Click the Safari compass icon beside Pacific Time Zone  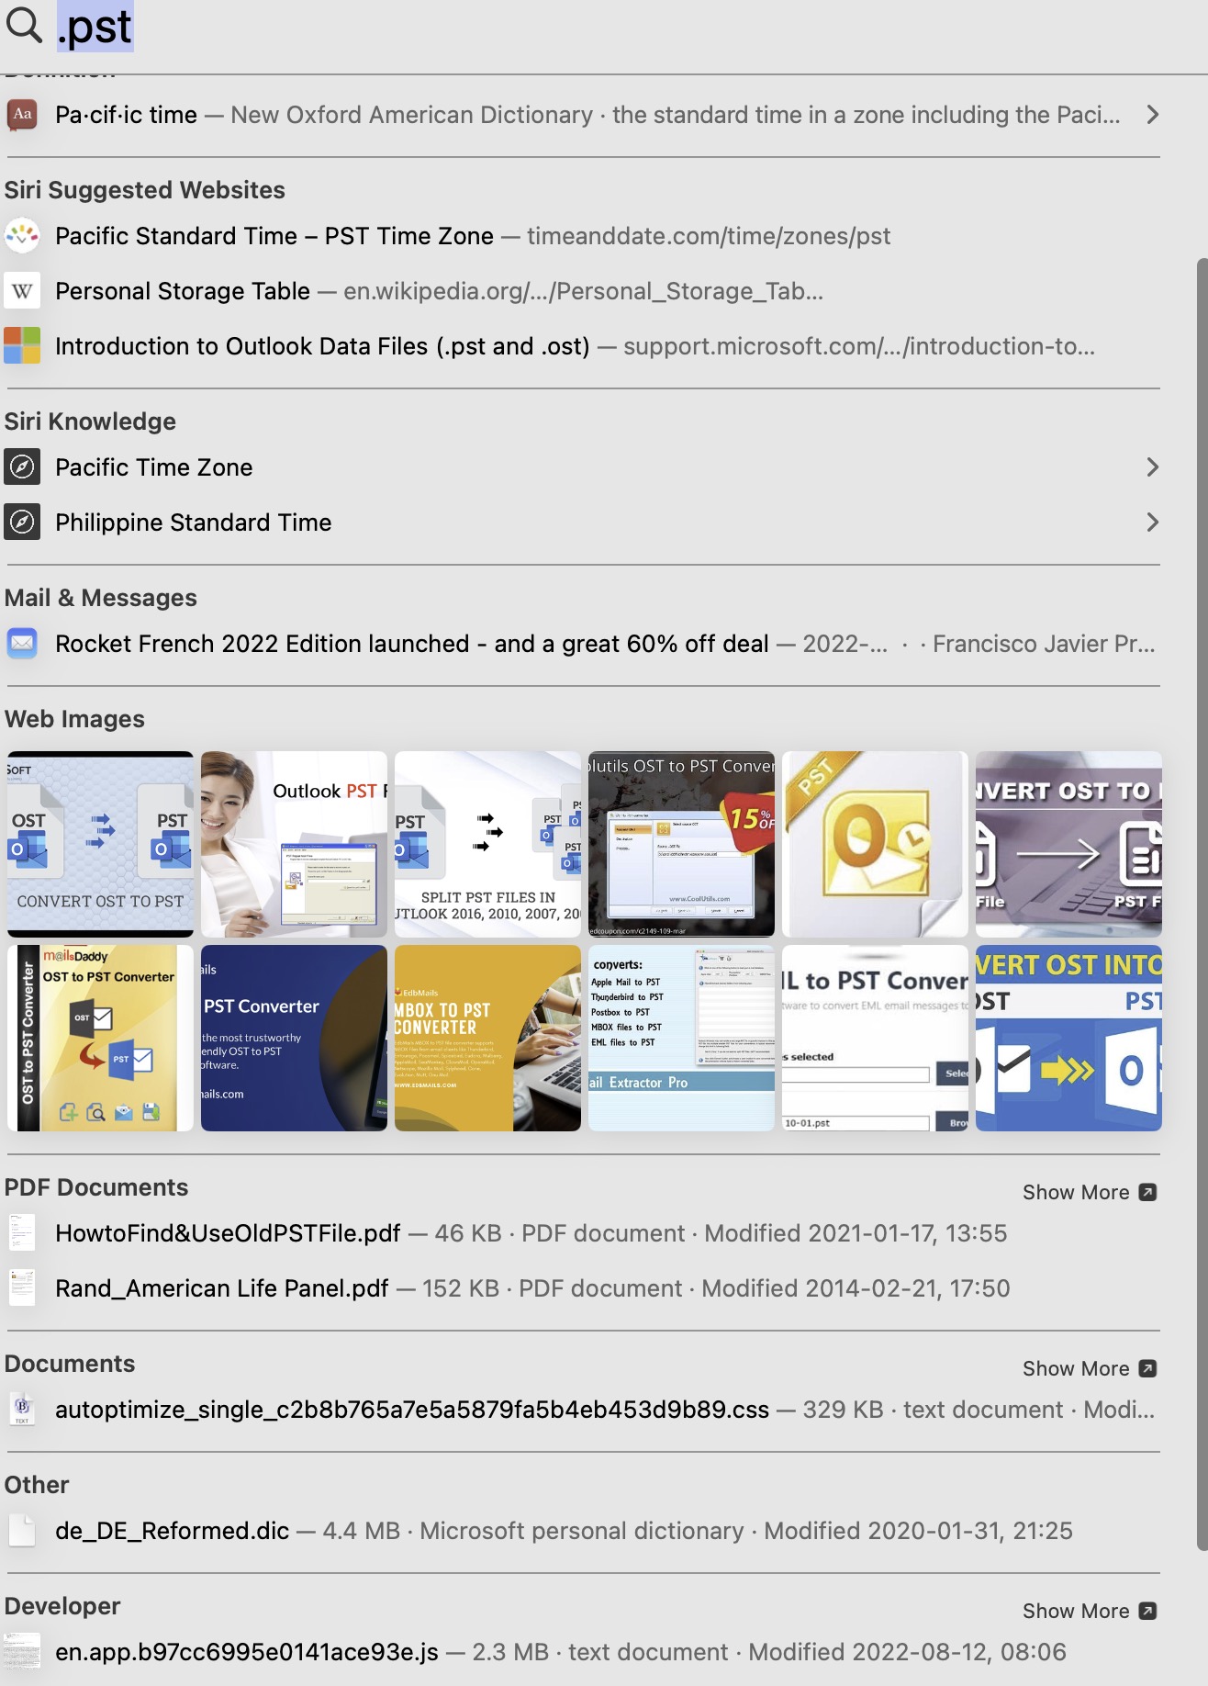point(22,467)
